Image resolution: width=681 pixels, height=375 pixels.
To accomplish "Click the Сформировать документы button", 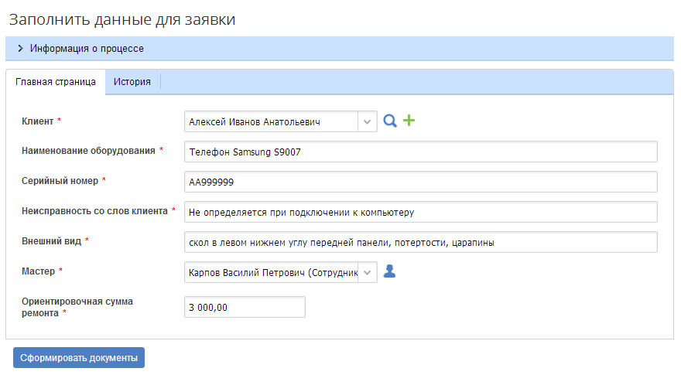I will point(79,358).
